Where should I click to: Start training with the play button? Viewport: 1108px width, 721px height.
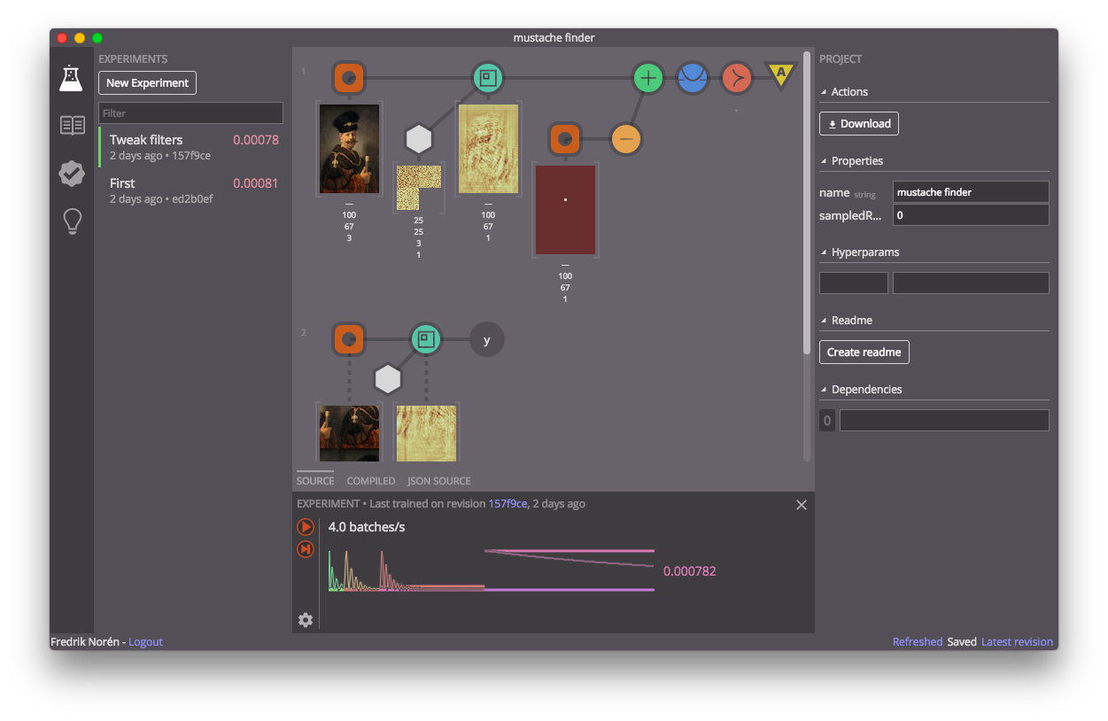click(306, 527)
